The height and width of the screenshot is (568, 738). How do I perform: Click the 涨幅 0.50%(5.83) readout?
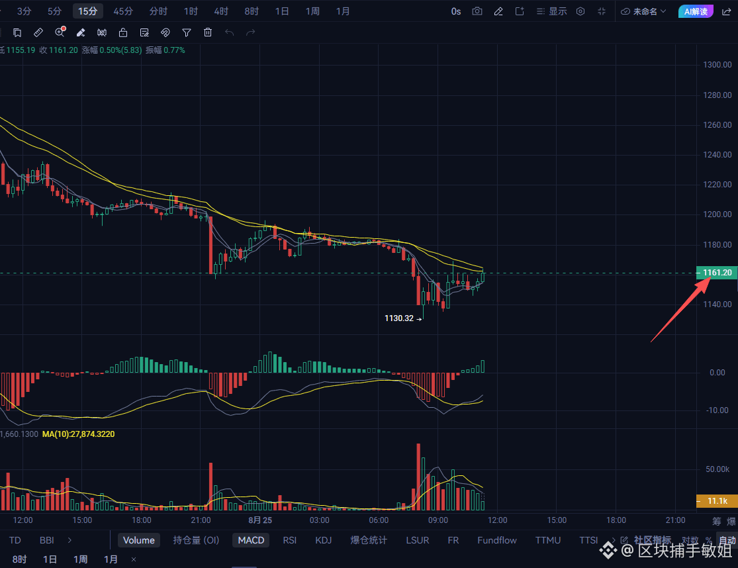(112, 50)
